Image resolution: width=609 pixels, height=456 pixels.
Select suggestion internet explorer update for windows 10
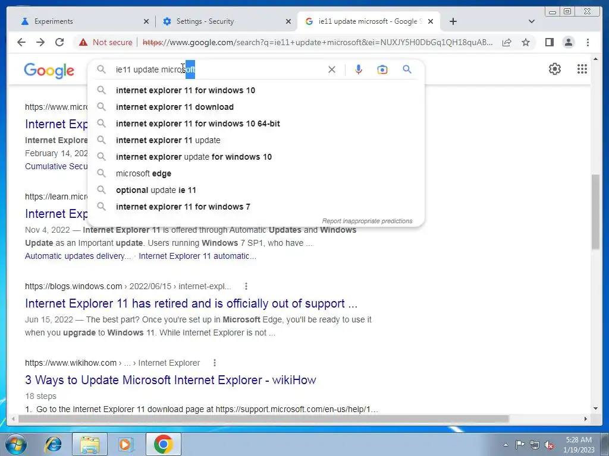[256, 157]
